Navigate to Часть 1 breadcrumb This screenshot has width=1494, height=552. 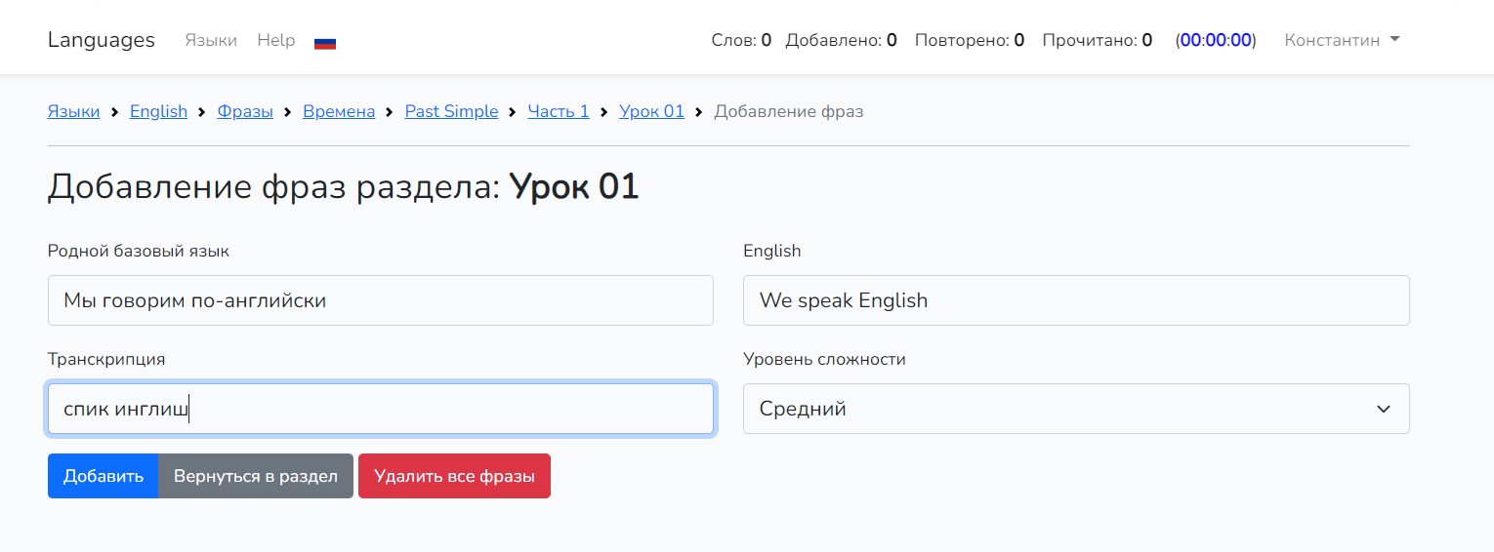click(559, 111)
